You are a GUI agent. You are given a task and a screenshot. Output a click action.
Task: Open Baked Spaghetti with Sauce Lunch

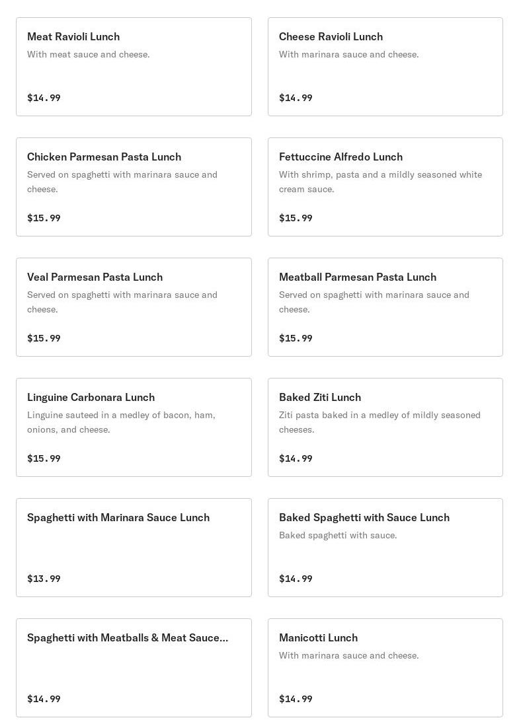point(385,548)
